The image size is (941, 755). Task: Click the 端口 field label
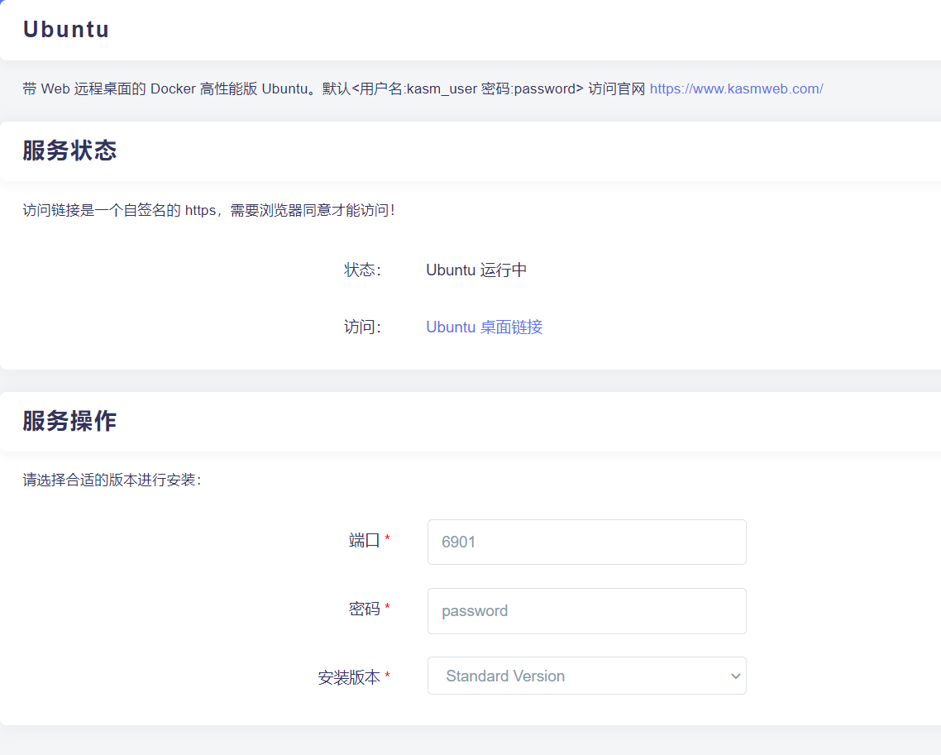[364, 541]
